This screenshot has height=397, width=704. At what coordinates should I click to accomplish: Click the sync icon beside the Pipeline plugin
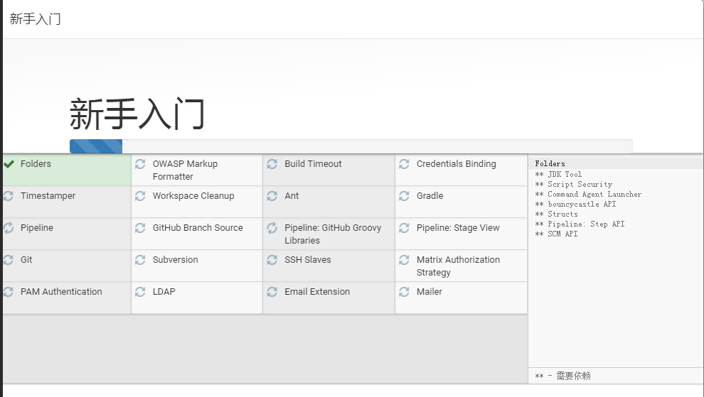pos(9,228)
